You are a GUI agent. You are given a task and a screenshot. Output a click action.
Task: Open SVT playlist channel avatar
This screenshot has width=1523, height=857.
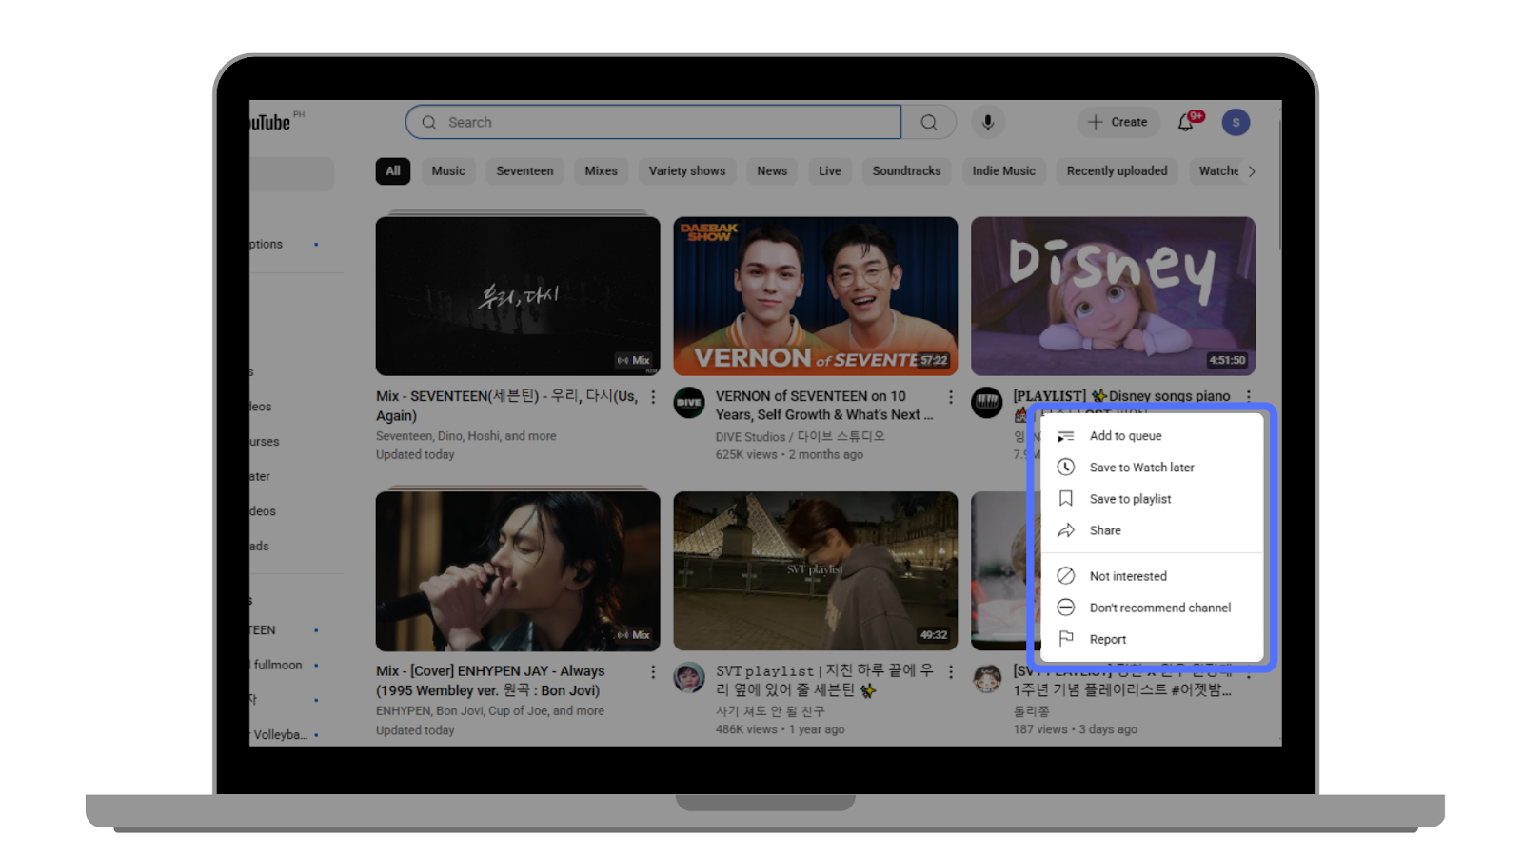tap(689, 678)
